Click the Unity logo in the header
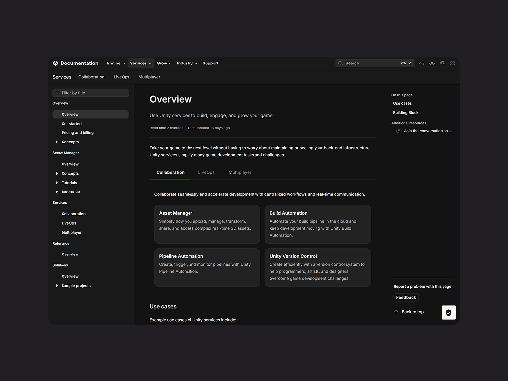This screenshot has height=381, width=508. [x=55, y=63]
